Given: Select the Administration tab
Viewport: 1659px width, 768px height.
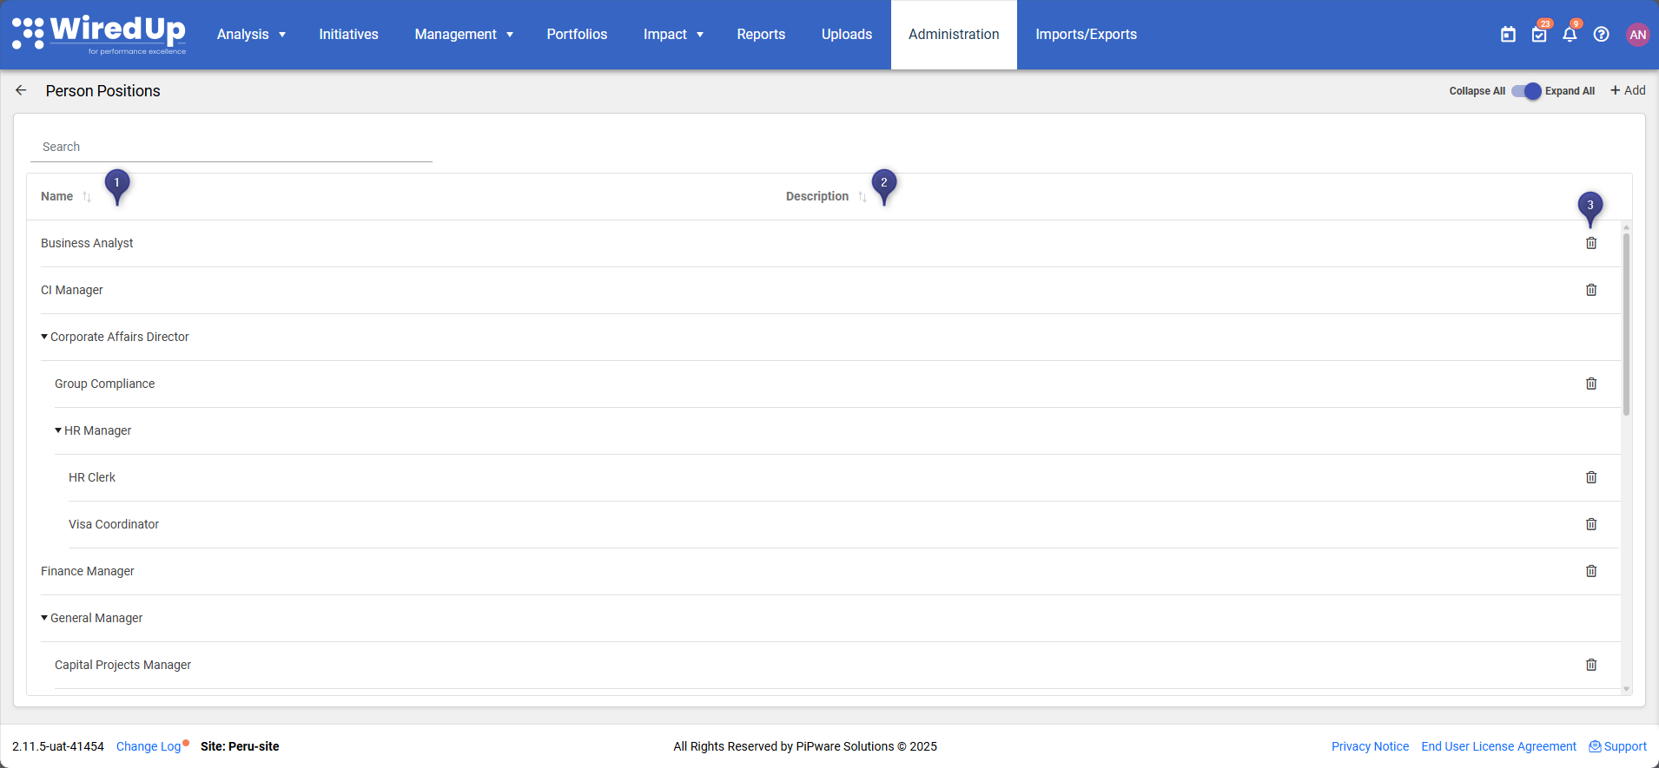Looking at the screenshot, I should pyautogui.click(x=954, y=35).
